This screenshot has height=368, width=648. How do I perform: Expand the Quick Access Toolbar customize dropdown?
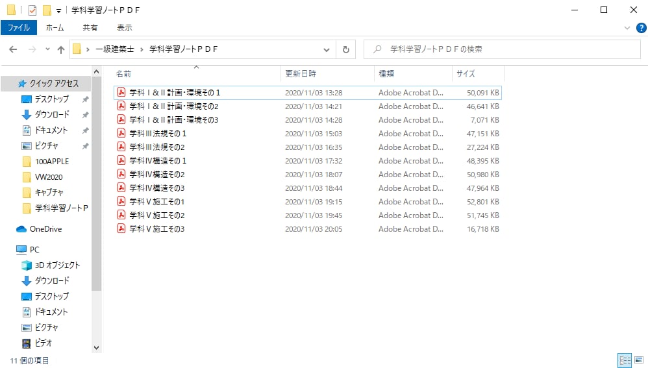(x=58, y=11)
